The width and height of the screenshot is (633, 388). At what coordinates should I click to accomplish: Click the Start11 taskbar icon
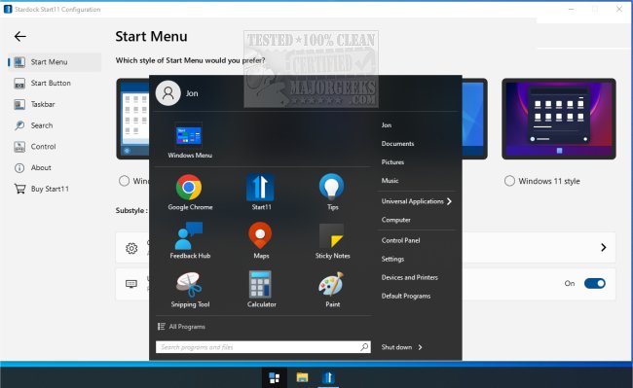[x=328, y=377]
